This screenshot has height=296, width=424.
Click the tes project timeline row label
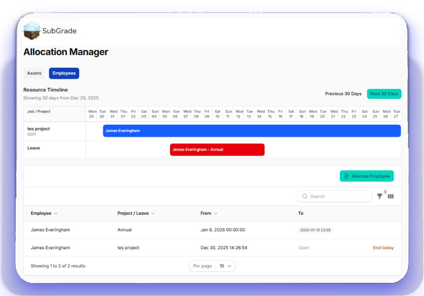tap(39, 129)
